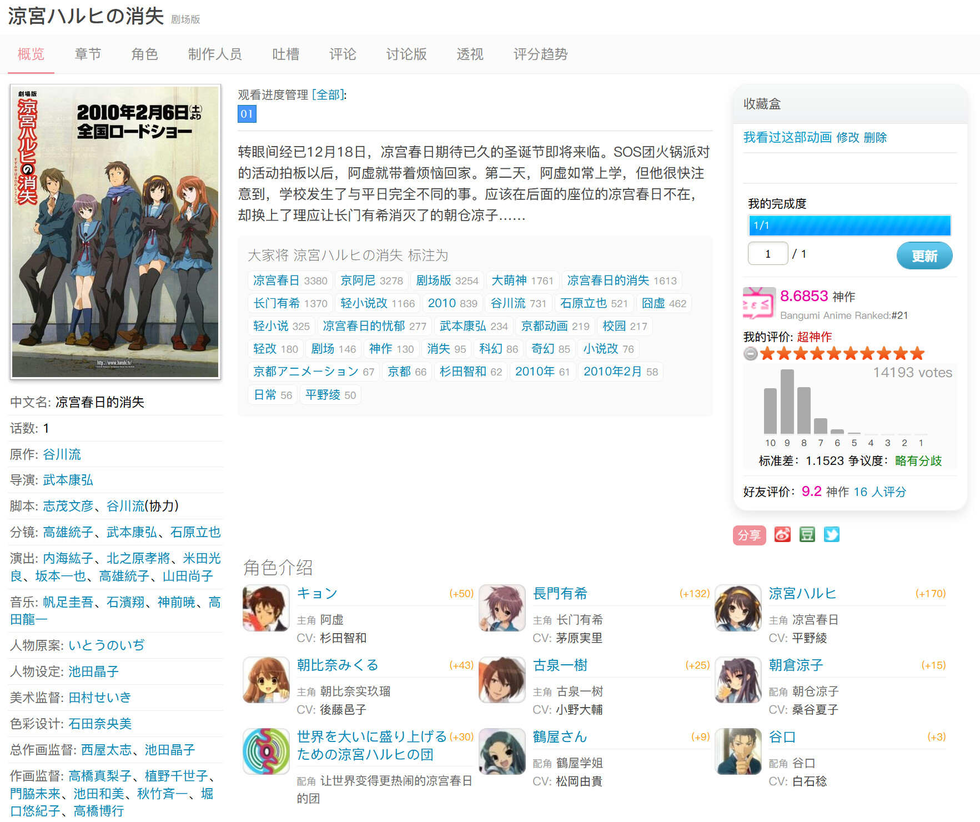Screen dimensions: 980x822
Task: Click the 京阿尼 3278 tag
Action: pyautogui.click(x=371, y=280)
